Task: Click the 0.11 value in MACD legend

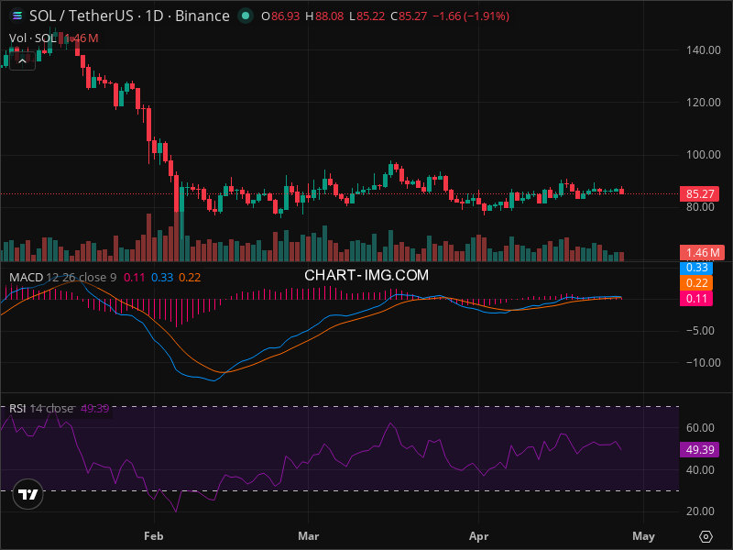Action: 134,278
